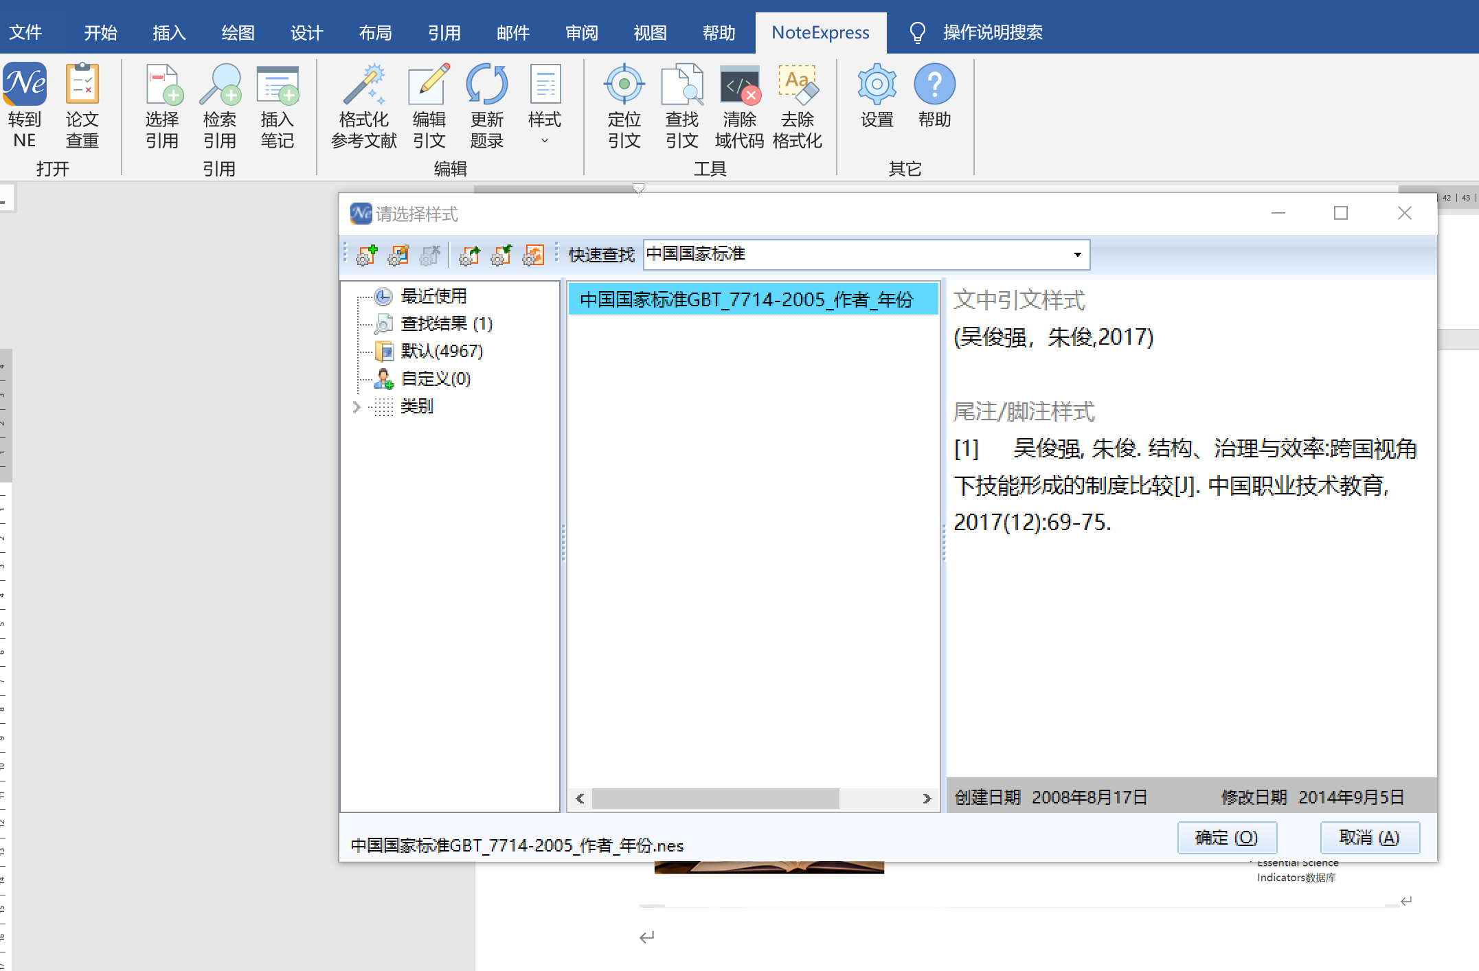Screen dimensions: 1479x971
Task: Click the (吴俊强, 朱俊,2017) sample citation
Action: point(1054,337)
